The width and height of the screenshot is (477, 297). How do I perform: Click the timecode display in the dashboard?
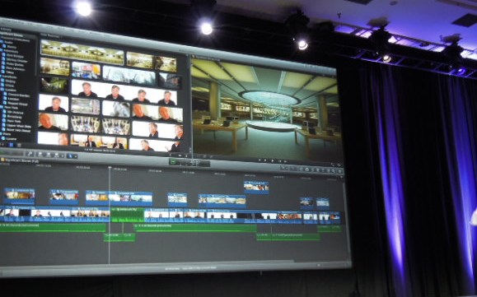click(x=194, y=163)
